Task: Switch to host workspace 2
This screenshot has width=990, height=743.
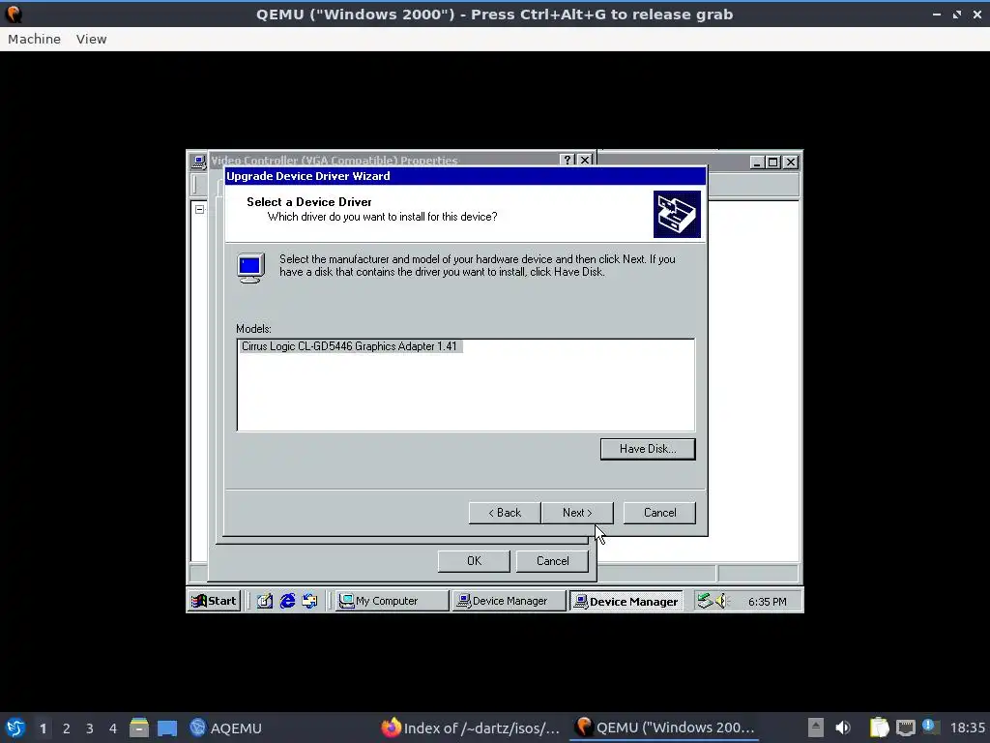Action: (67, 728)
